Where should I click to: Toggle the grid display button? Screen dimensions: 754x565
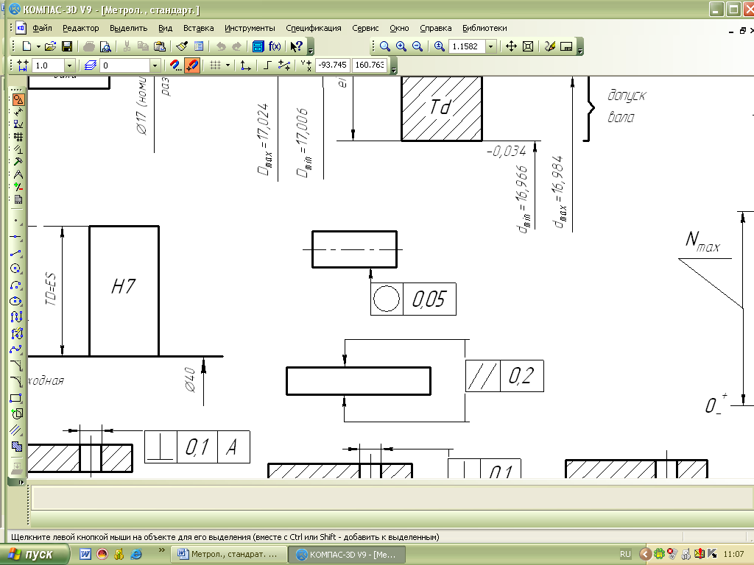click(x=216, y=65)
